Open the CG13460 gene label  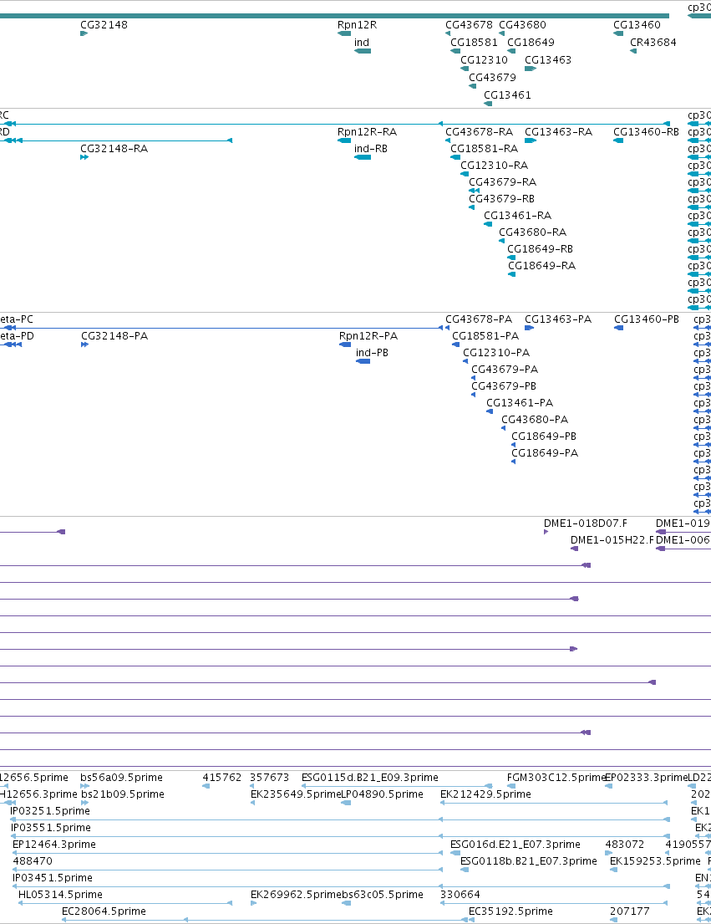click(x=637, y=25)
